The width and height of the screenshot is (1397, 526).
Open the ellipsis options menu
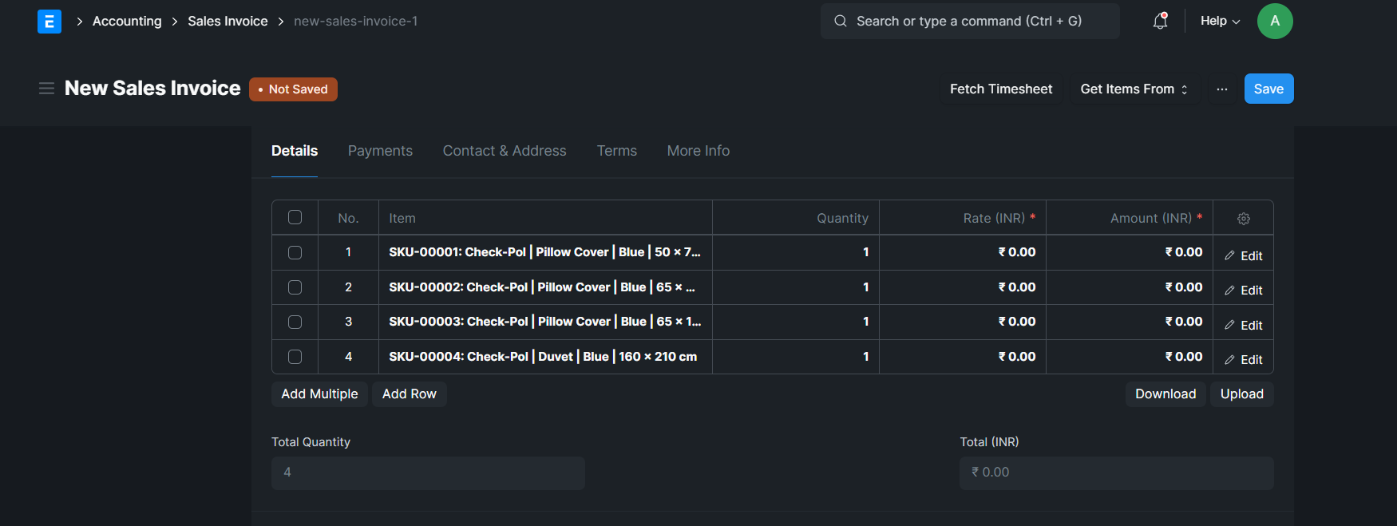click(x=1221, y=89)
